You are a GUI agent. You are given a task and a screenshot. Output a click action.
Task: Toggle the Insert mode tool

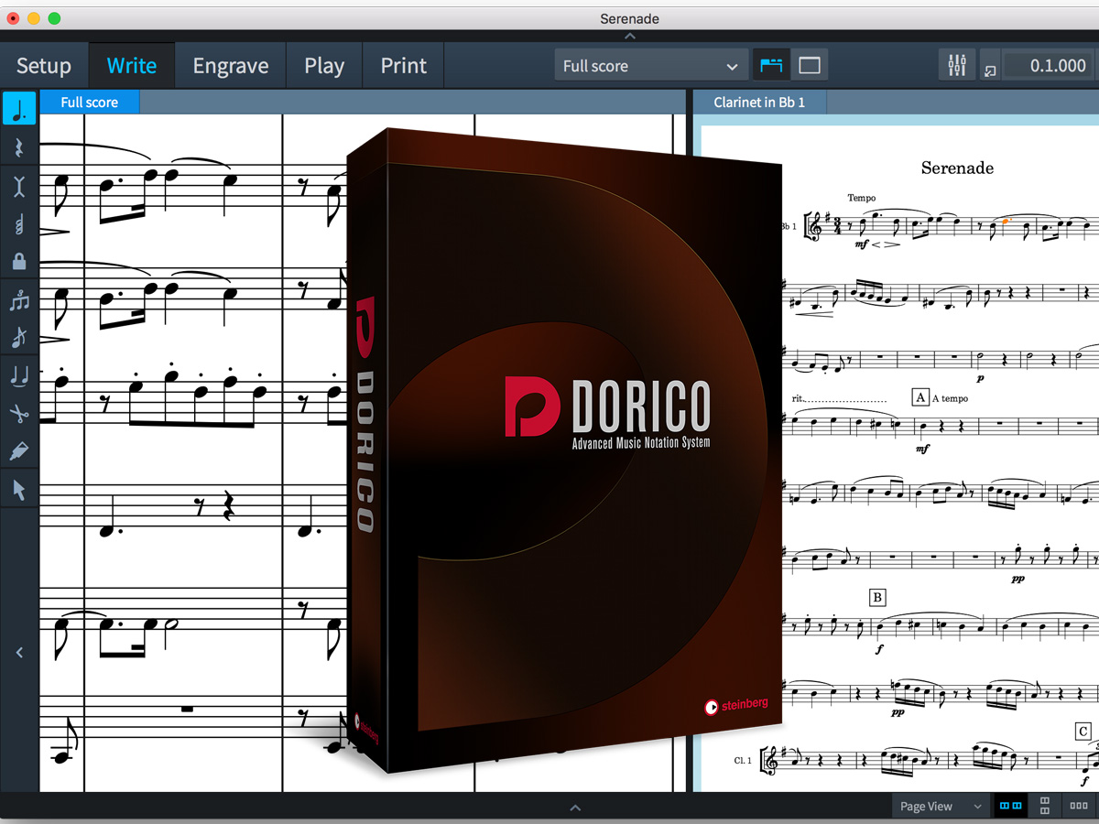tap(19, 187)
